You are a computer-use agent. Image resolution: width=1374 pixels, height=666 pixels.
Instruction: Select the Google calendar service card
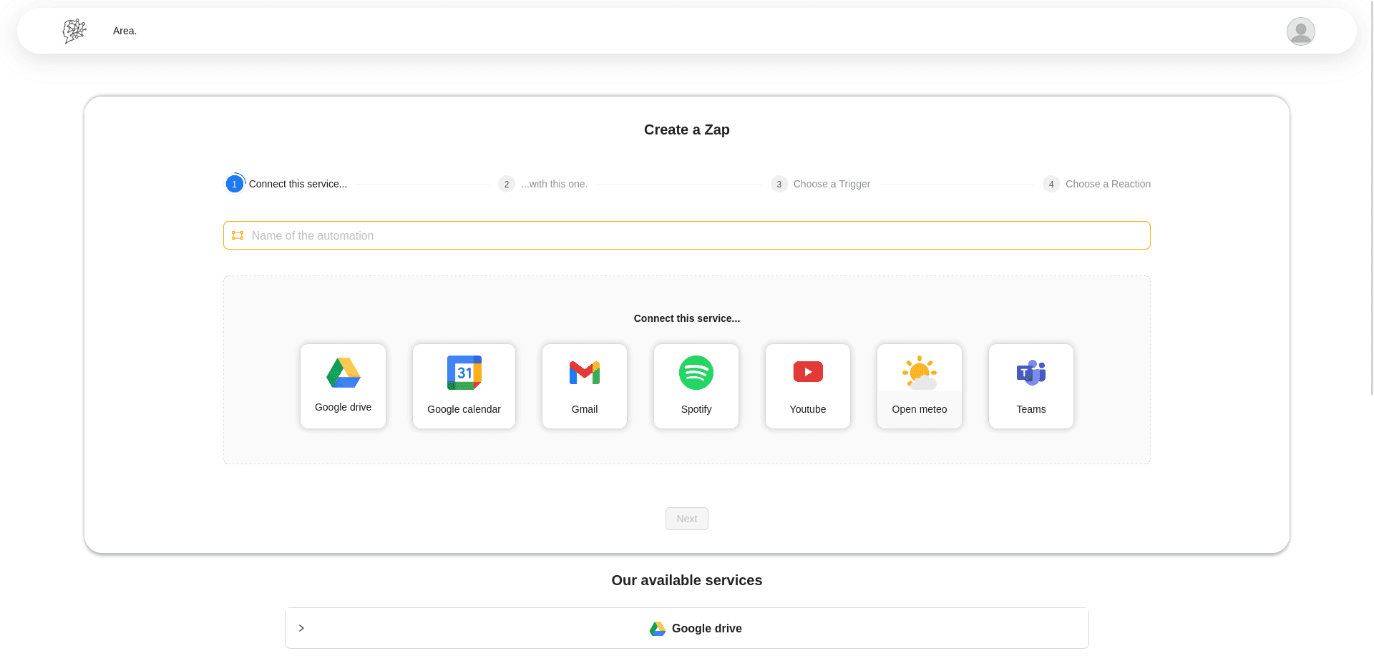point(464,386)
